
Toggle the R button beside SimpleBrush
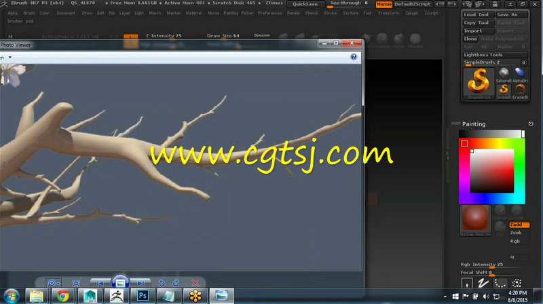524,62
